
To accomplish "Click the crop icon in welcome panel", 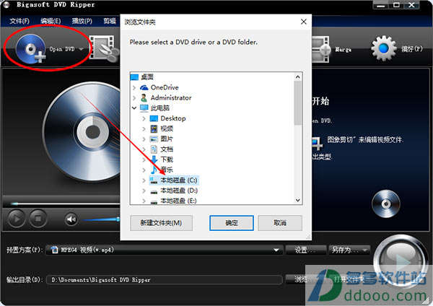I will coord(317,143).
